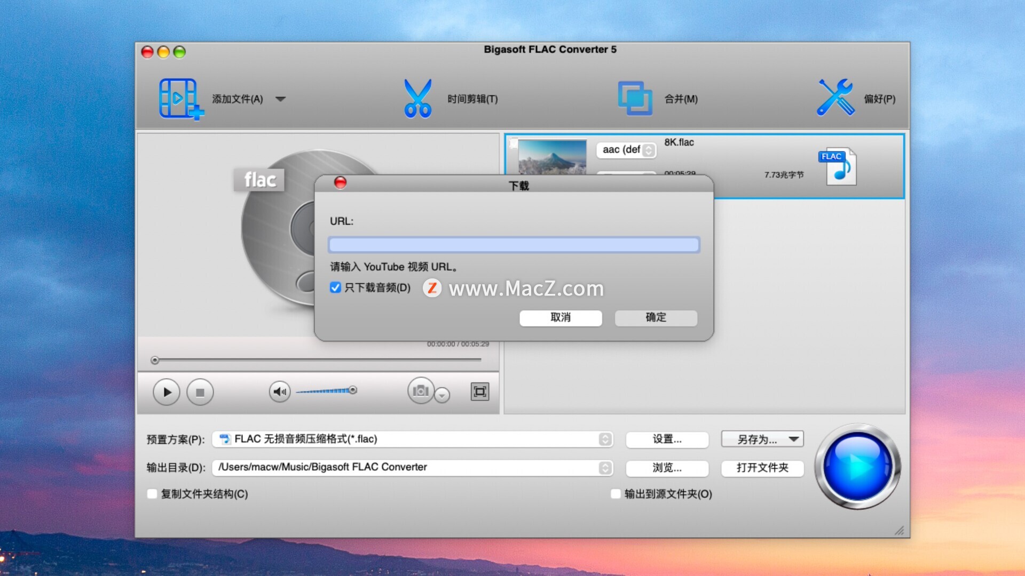Adjust the volume slider
This screenshot has width=1025, height=576.
[326, 391]
